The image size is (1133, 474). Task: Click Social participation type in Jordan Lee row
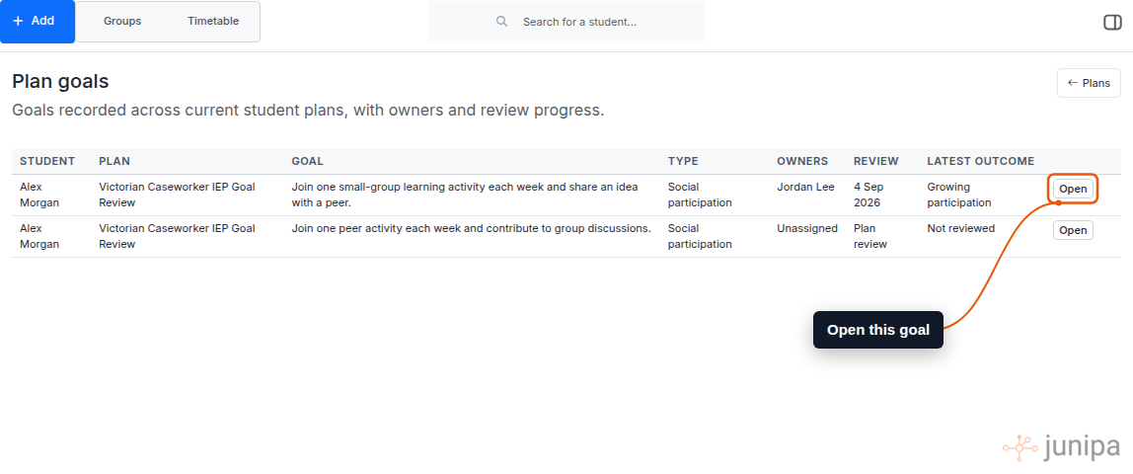700,196
